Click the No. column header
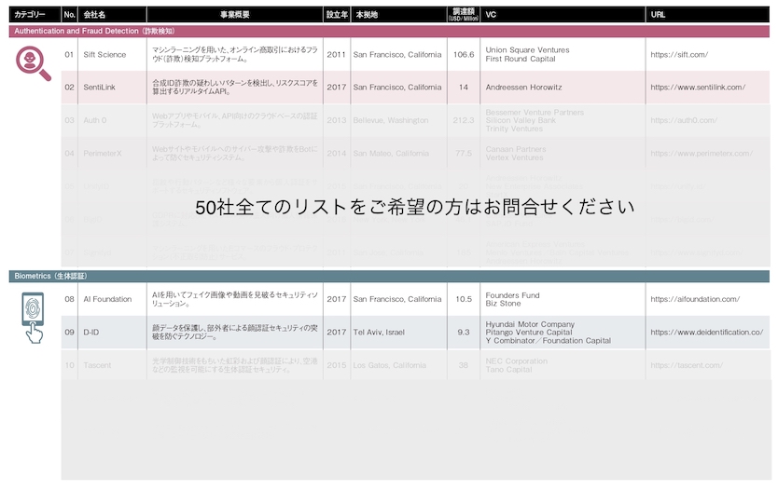The image size is (778, 490). coord(69,14)
